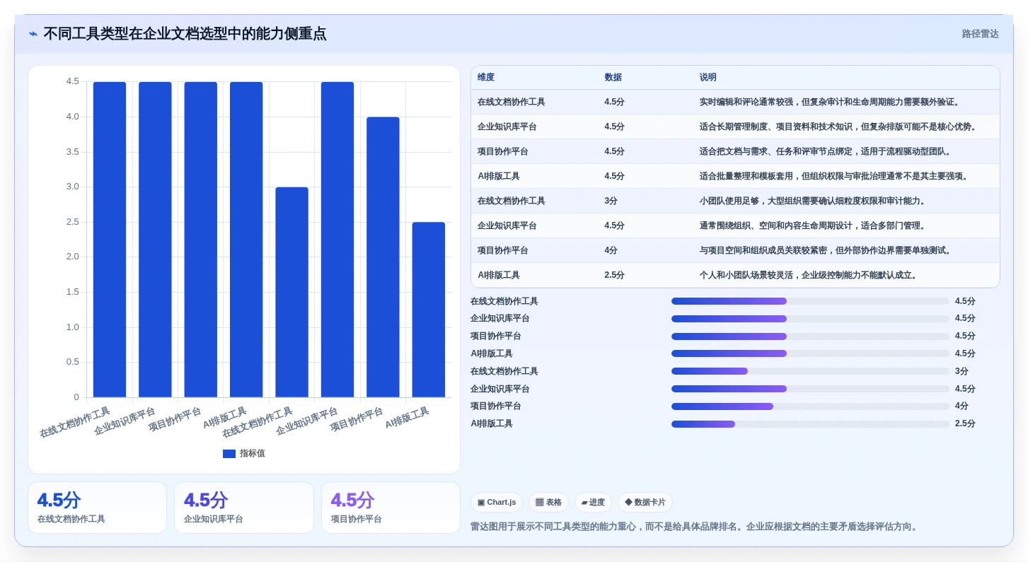Click the chart bar that reaches 3.0
This screenshot has width=1028, height=562.
point(291,292)
